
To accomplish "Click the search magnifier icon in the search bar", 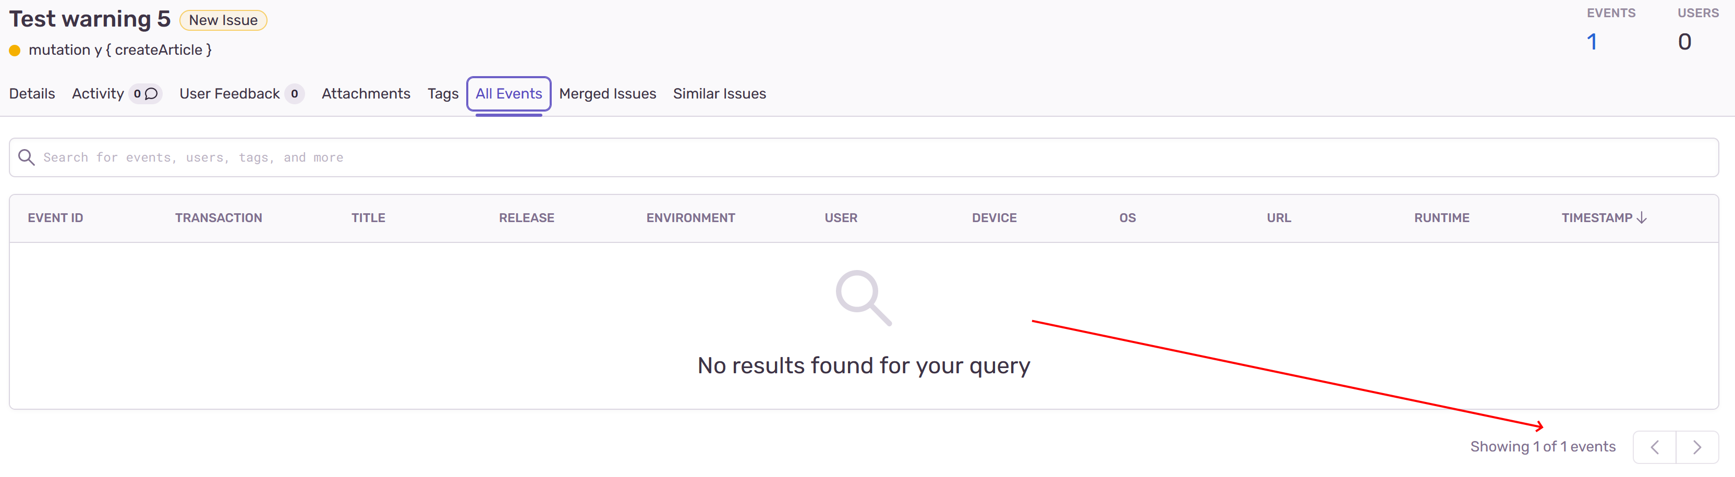I will (26, 156).
